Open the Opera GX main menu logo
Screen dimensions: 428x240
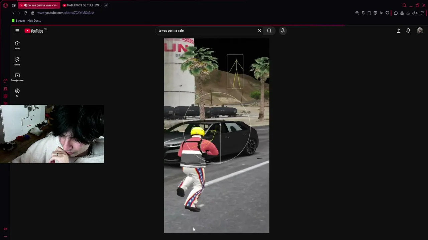(x=5, y=5)
